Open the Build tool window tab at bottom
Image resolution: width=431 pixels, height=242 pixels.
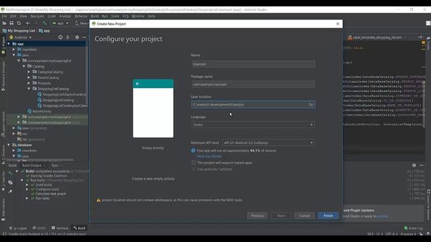point(79,228)
